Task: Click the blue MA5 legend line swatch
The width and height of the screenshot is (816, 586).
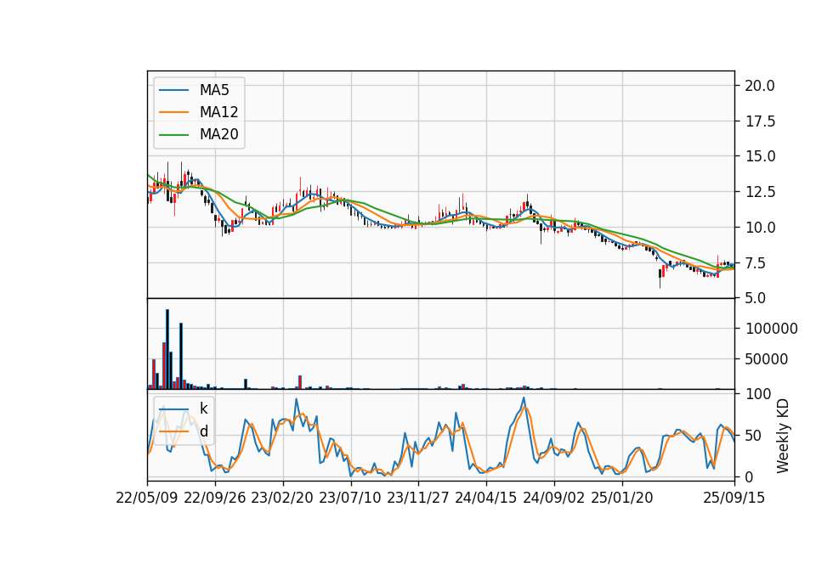Action: click(x=173, y=90)
